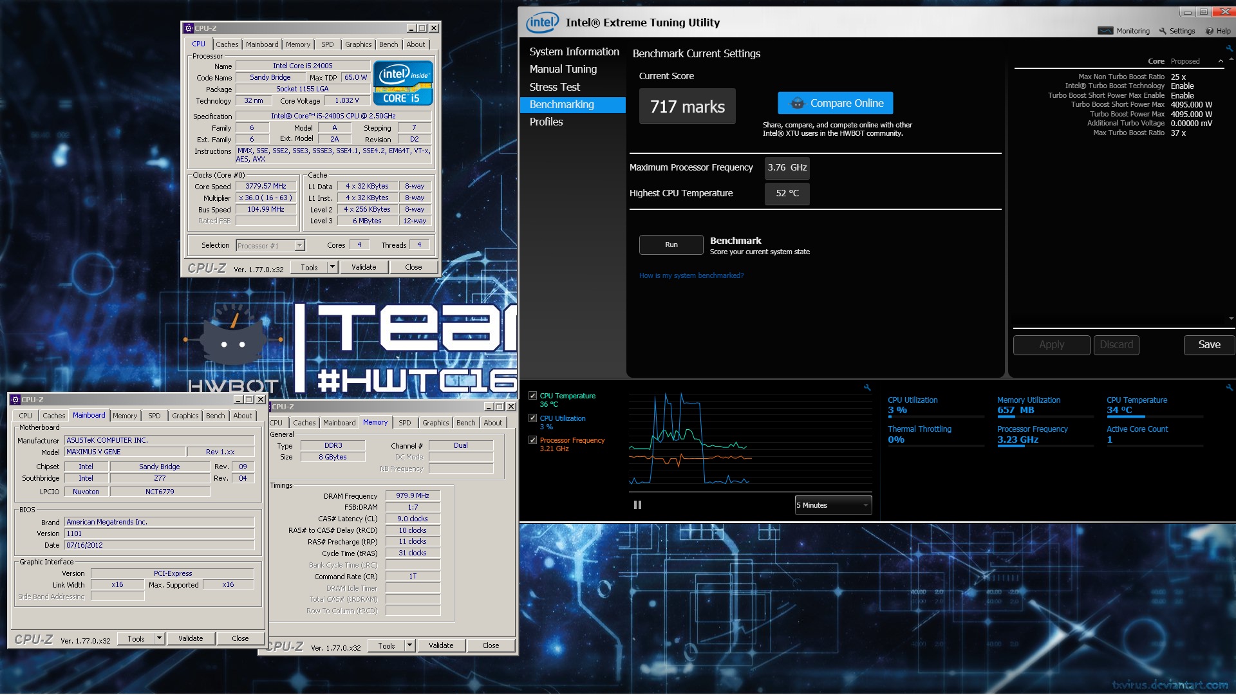Screen dimensions: 1236x695
Task: Toggle the Processor Frequency graph checkbox
Action: coord(532,440)
